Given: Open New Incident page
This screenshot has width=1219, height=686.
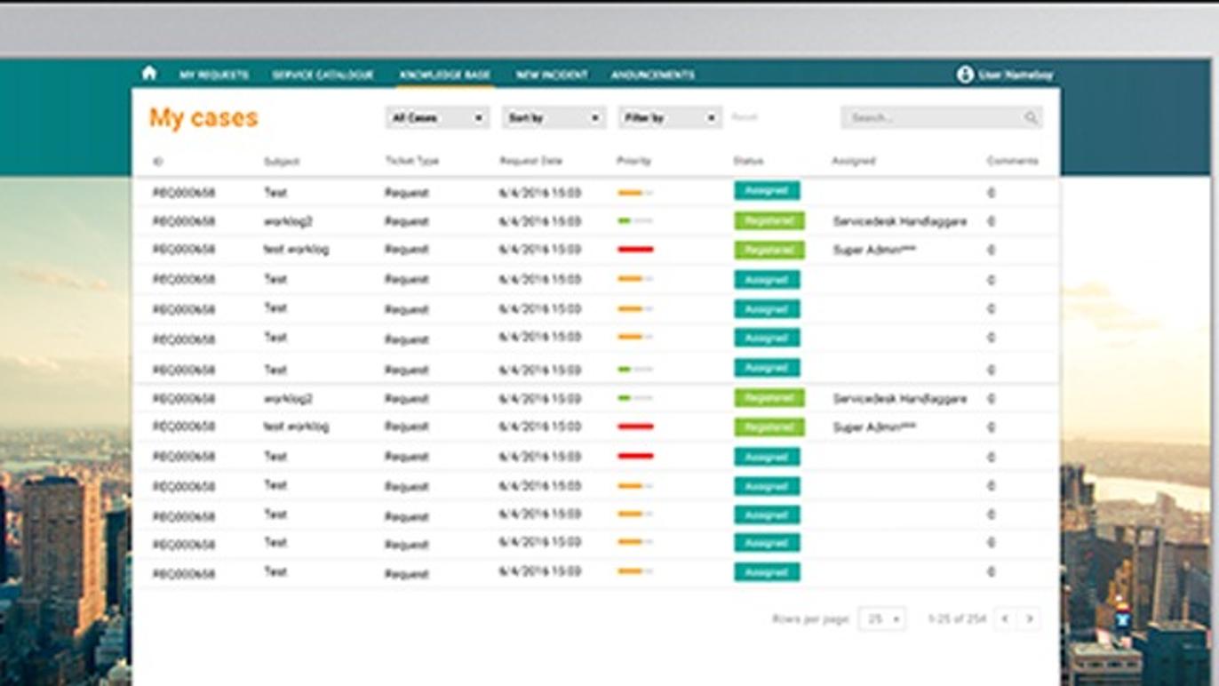Looking at the screenshot, I should coord(552,76).
